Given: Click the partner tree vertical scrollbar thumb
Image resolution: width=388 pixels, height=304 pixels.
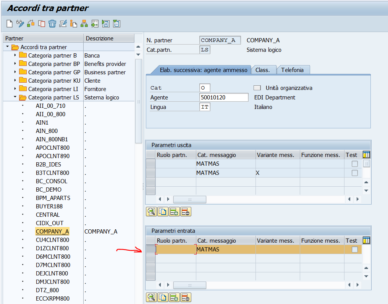Looking at the screenshot, I should pyautogui.click(x=139, y=101).
